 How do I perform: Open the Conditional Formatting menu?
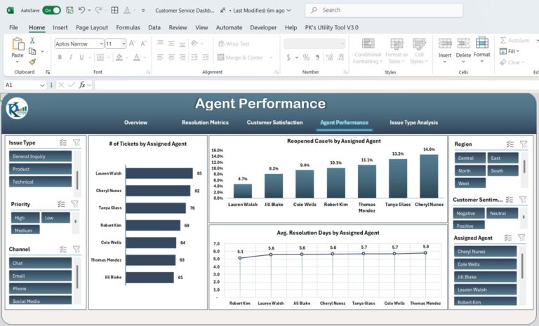368,50
